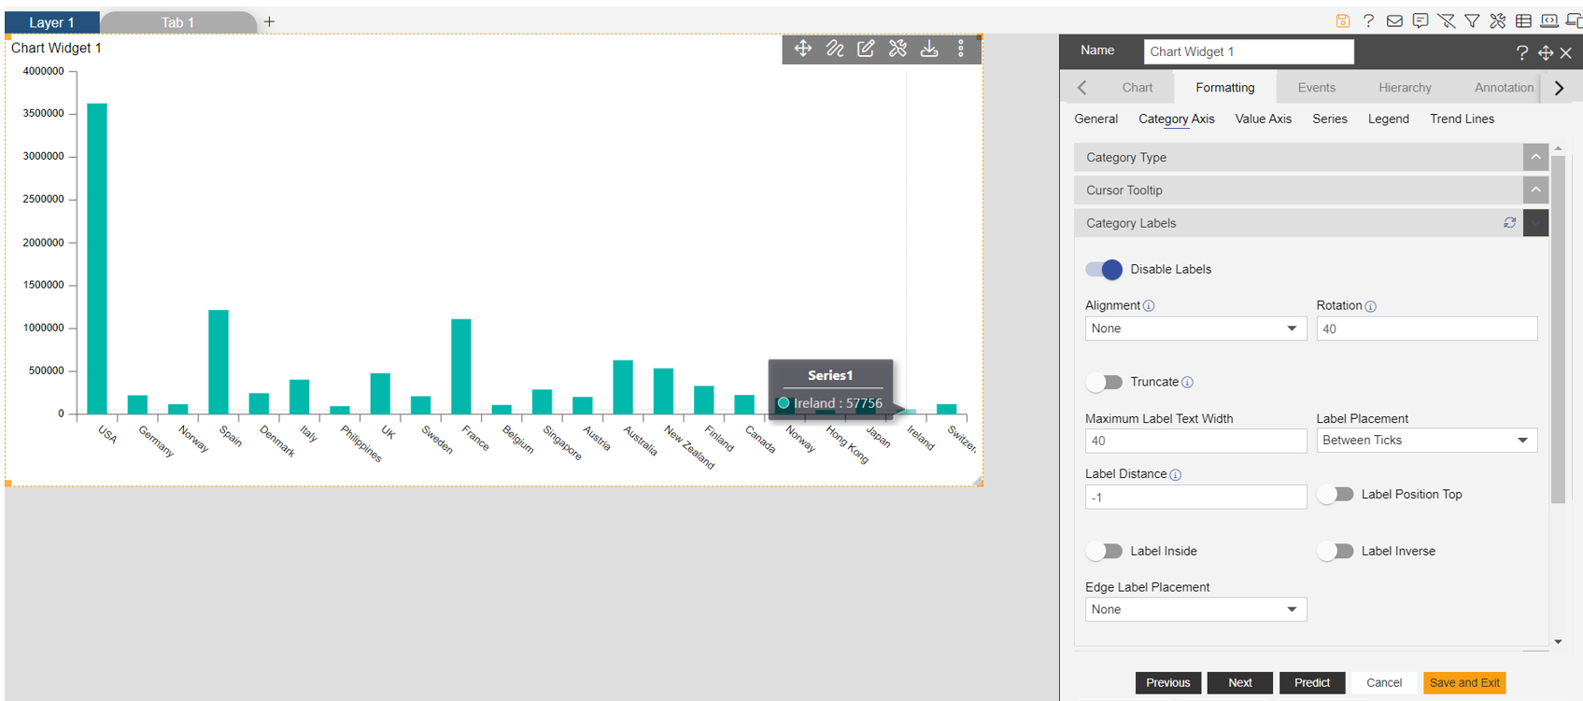This screenshot has height=701, width=1583.
Task: Open the Label Placement dropdown
Action: point(1426,441)
